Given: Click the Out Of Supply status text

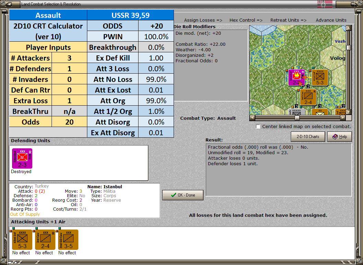Looking at the screenshot, I should (x=25, y=214).
